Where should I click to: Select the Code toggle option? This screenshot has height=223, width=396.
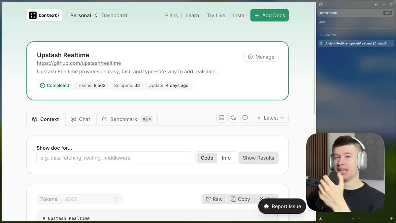(x=207, y=158)
